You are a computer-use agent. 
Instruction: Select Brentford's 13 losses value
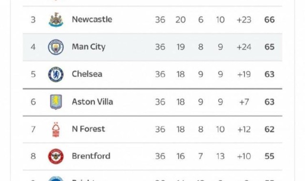[x=220, y=156]
